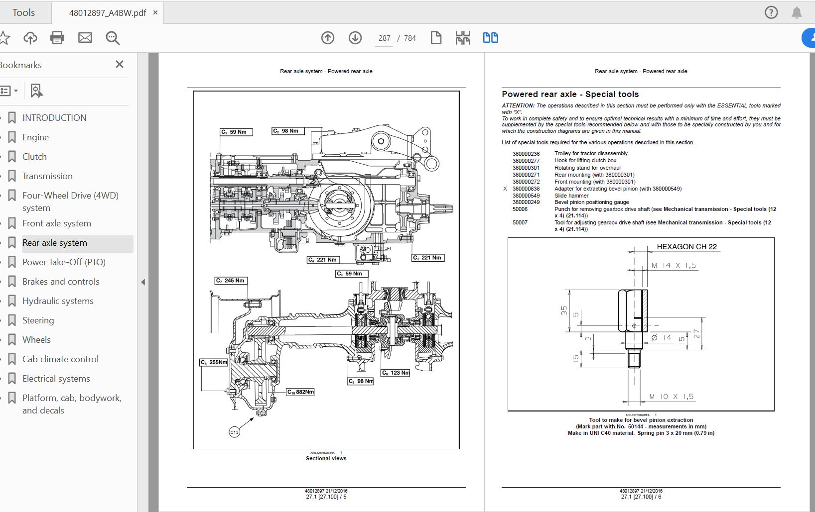Image resolution: width=815 pixels, height=512 pixels.
Task: Open the Cab climate control bookmark
Action: (60, 359)
